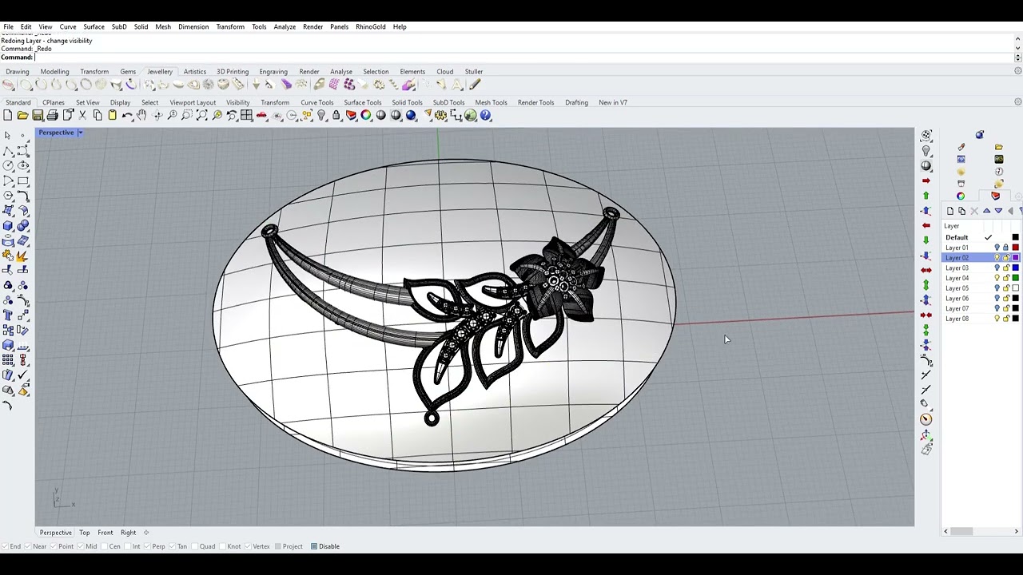Click the blue Render sphere icon
The width and height of the screenshot is (1023, 575).
pyautogui.click(x=411, y=115)
